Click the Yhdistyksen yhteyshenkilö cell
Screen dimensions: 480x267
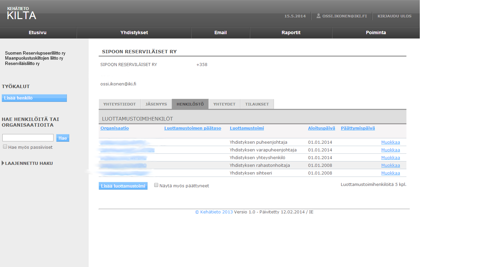[x=258, y=157]
